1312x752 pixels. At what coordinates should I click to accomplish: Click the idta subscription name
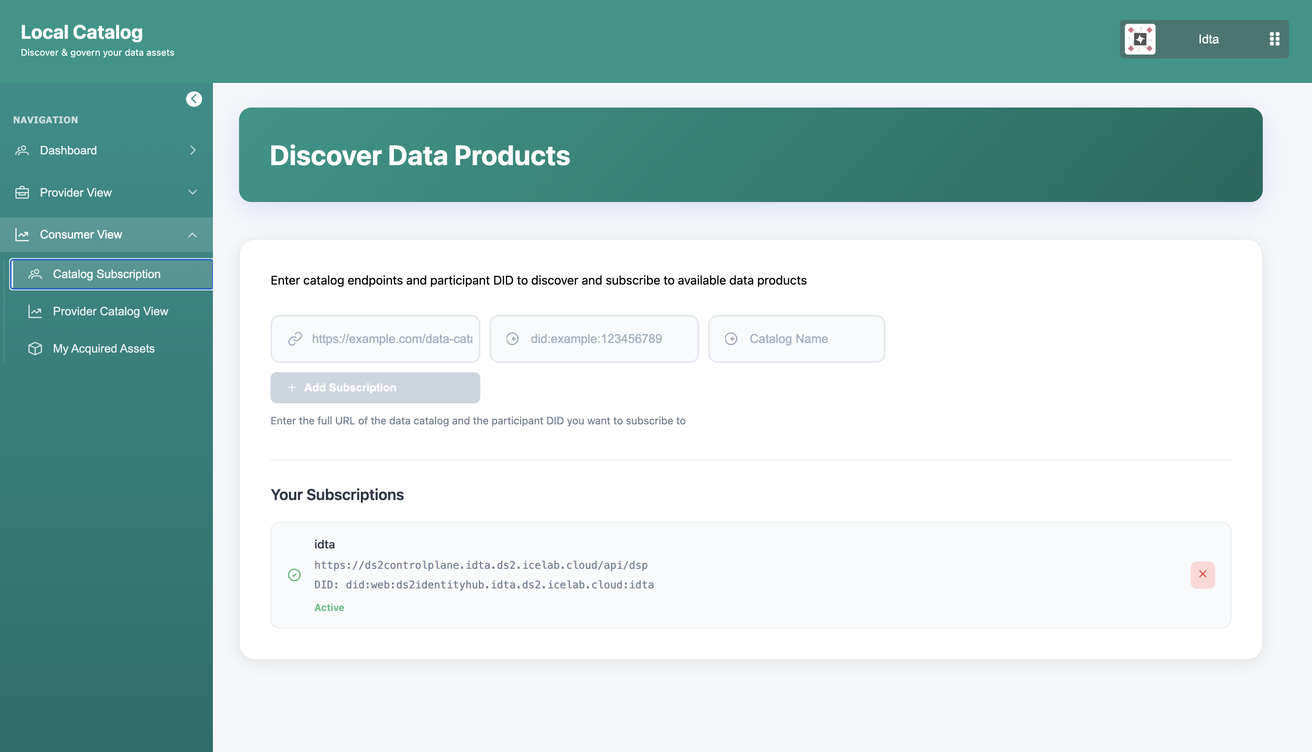click(x=324, y=544)
